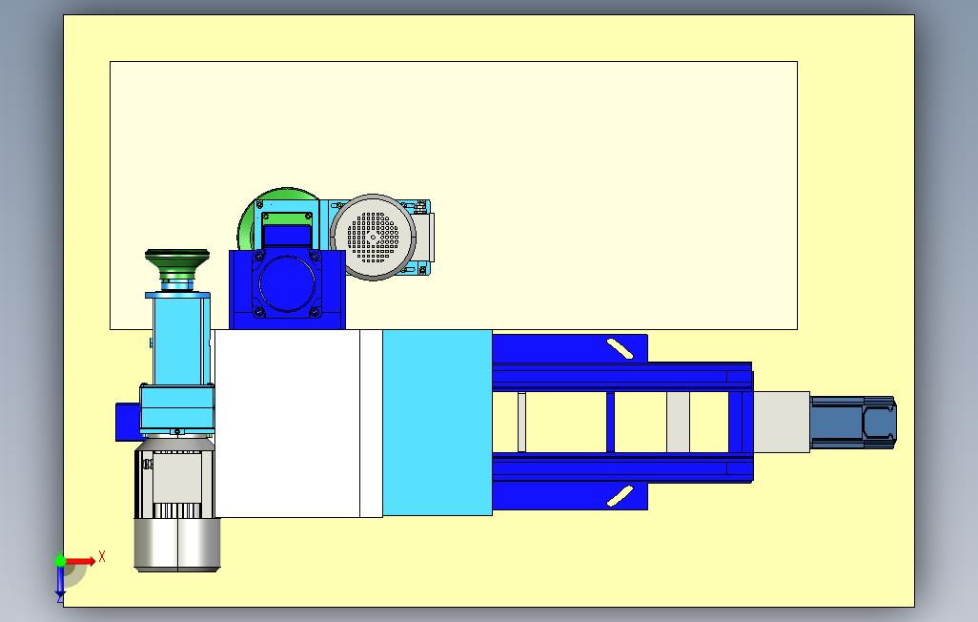Click the X label of the coordinate triad

click(x=102, y=556)
